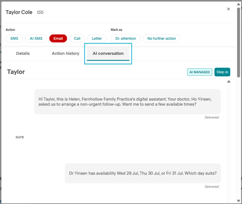Copy link icon next to Taylor Cole
This screenshot has width=242, height=204.
[x=40, y=12]
